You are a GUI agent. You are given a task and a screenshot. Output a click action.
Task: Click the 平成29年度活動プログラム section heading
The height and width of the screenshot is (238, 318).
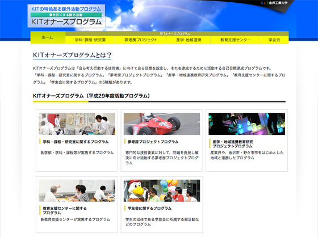click(x=91, y=96)
